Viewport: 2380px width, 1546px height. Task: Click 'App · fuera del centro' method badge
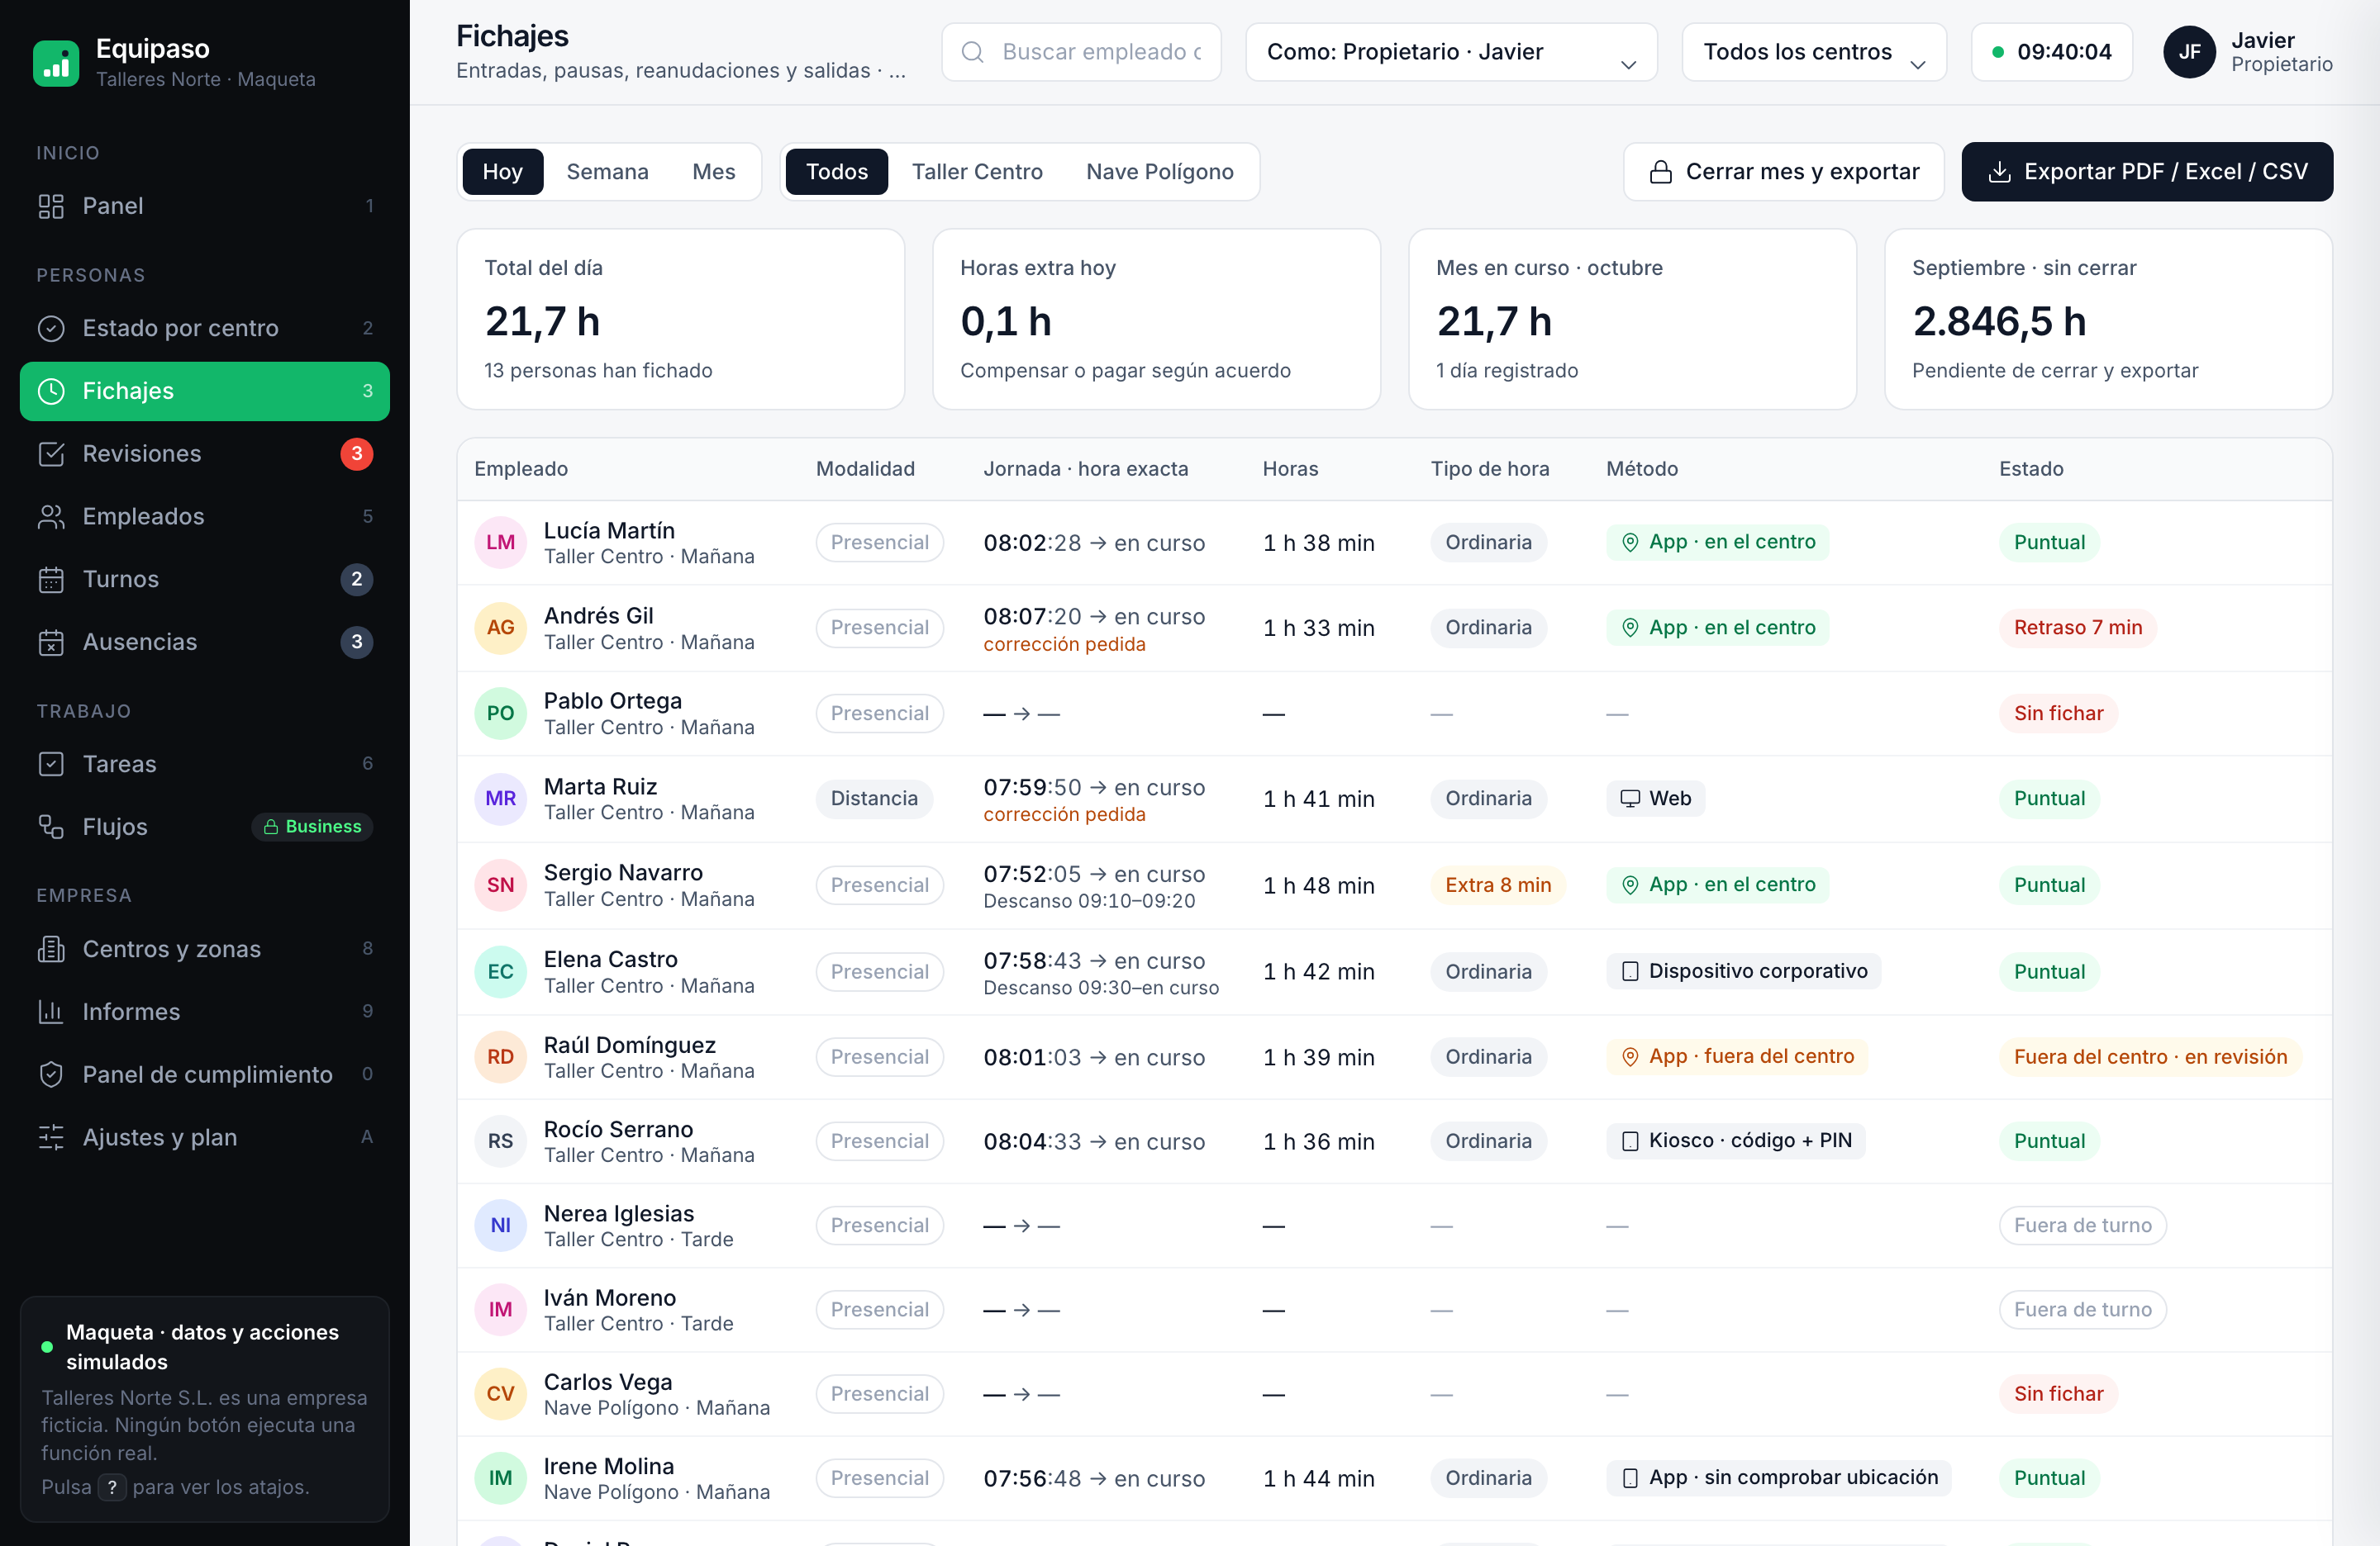(1737, 1056)
